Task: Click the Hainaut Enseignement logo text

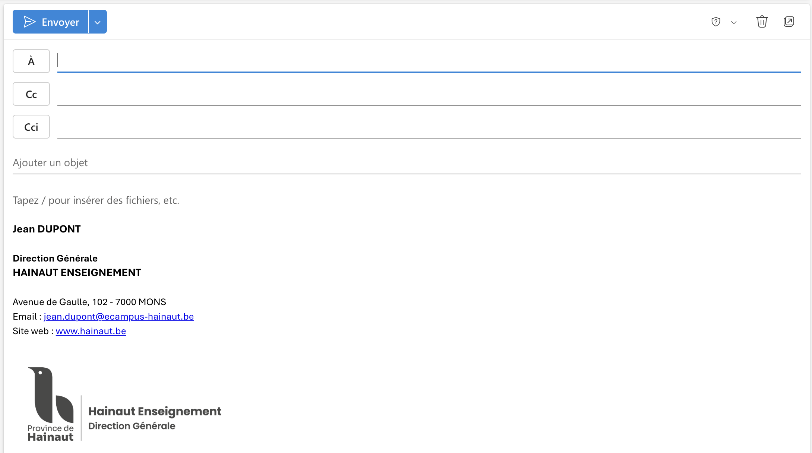Action: pyautogui.click(x=155, y=411)
